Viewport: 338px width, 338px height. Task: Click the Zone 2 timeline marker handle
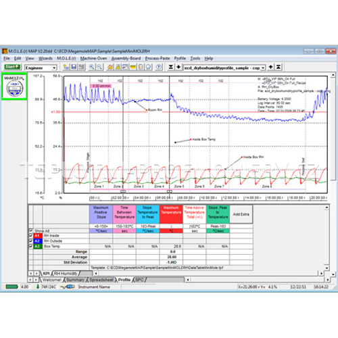click(x=123, y=191)
